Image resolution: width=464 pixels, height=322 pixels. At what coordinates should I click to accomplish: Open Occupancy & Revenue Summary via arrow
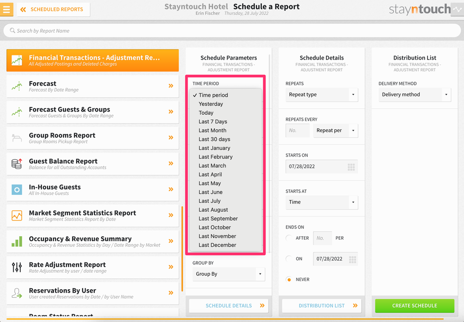tap(171, 241)
